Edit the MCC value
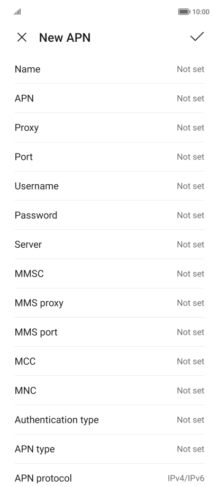 pyautogui.click(x=109, y=361)
